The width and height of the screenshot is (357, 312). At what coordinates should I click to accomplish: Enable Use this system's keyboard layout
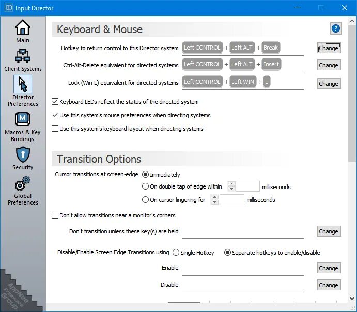[55, 128]
